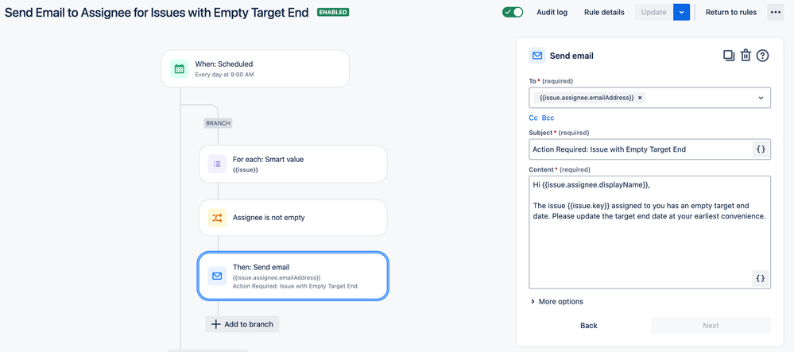
Task: Open Rule details
Action: click(x=604, y=12)
